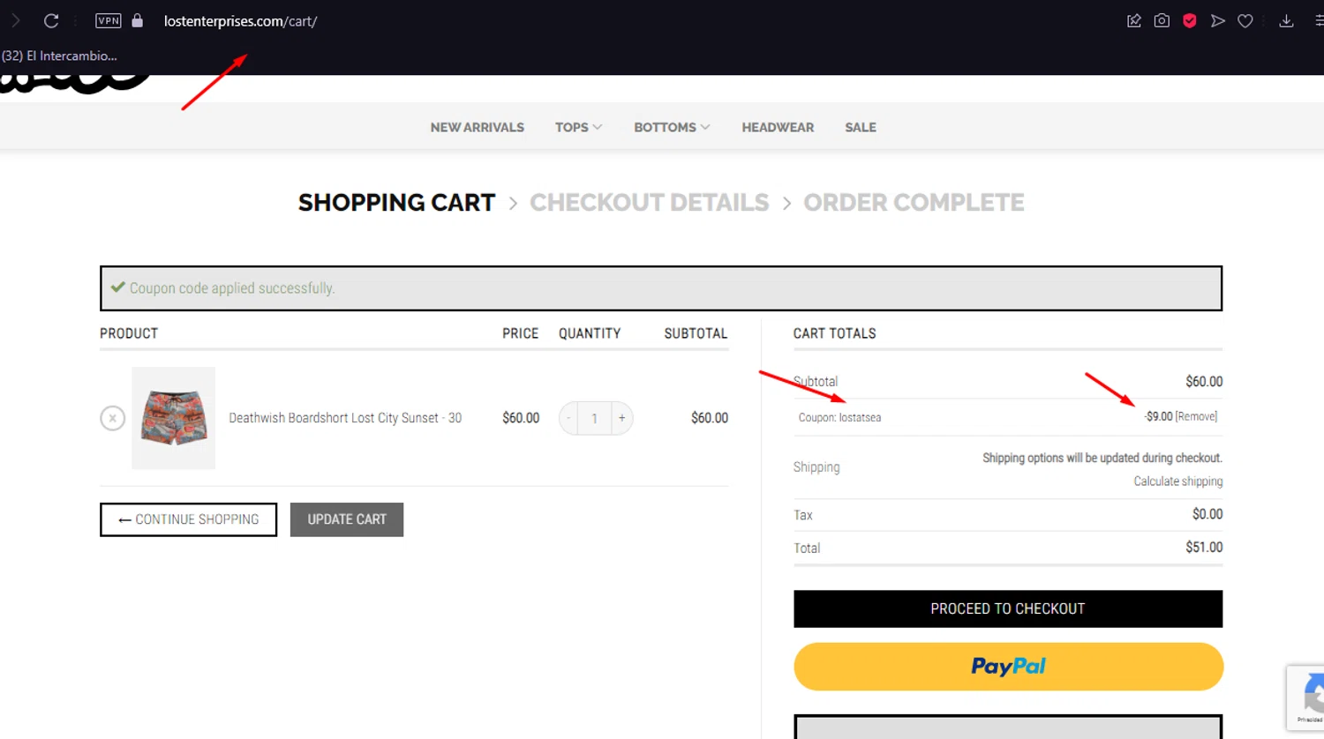Click the address bar URL lostenterprises.com/cart/
Screen dimensions: 1324x739
pyautogui.click(x=240, y=21)
